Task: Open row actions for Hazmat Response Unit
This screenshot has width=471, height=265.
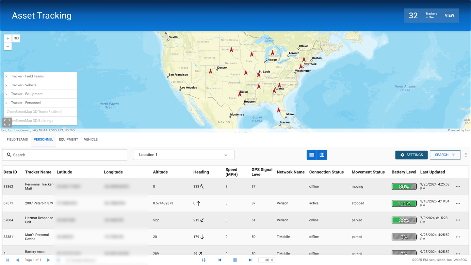Action: tap(458, 220)
